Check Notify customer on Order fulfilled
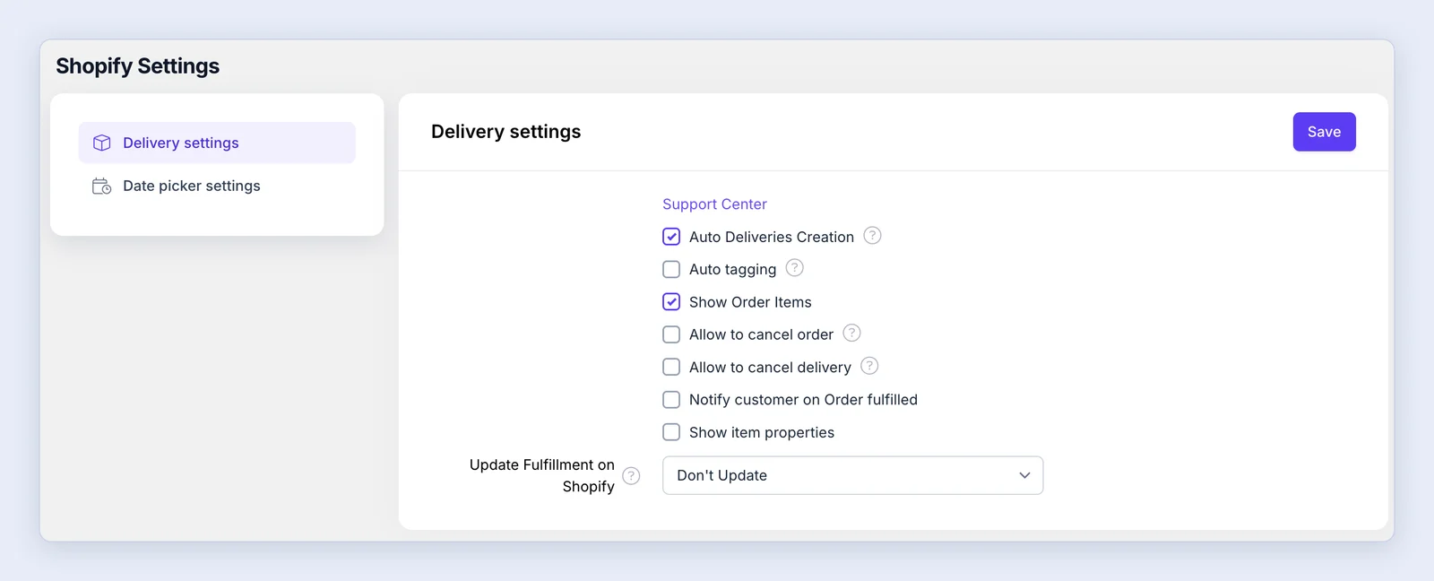Viewport: 1434px width, 581px height. (x=671, y=400)
